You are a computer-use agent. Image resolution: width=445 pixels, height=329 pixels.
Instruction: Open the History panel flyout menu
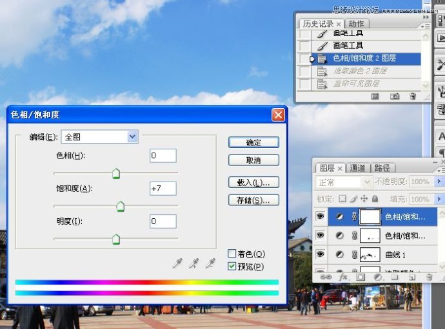point(426,26)
